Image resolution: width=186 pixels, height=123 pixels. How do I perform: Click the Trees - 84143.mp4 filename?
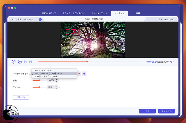(94, 19)
